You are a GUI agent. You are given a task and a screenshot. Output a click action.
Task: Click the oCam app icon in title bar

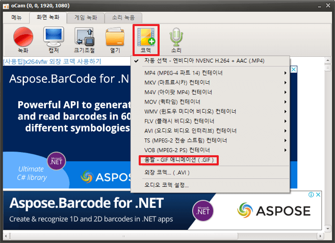pos(6,6)
